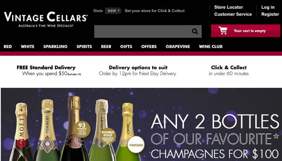The height and width of the screenshot is (161, 282).
Task: Open the shopping cart icon
Action: pos(223,31)
